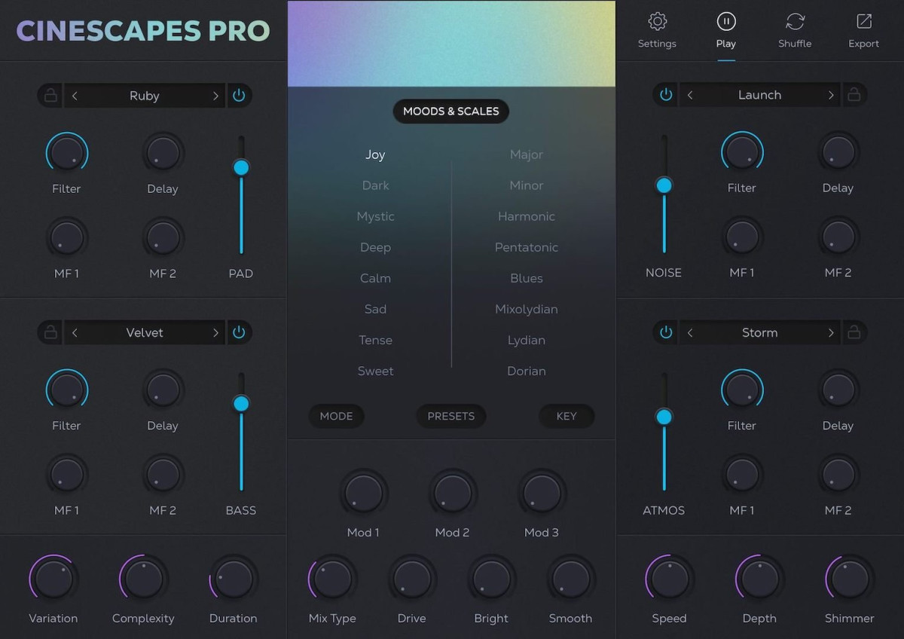Select the Major scale
The width and height of the screenshot is (904, 639).
527,154
